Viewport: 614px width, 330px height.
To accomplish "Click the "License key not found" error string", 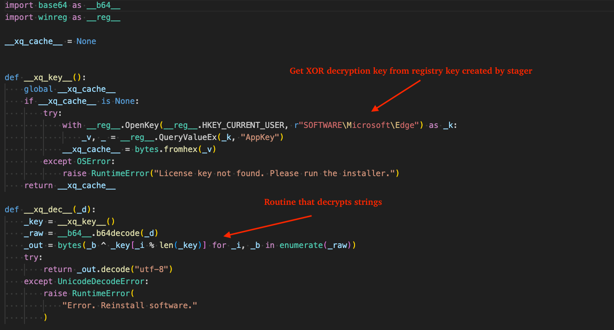I will 274,173.
